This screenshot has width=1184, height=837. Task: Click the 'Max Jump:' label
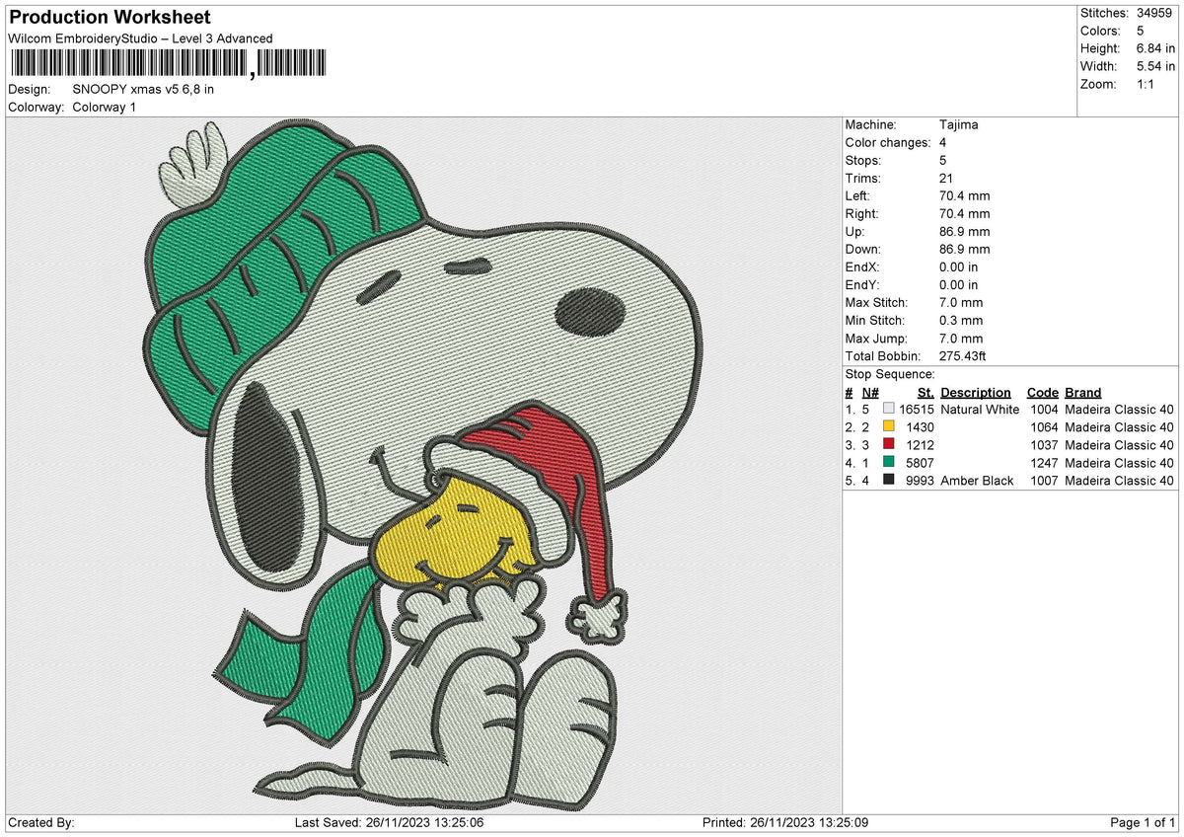point(875,339)
